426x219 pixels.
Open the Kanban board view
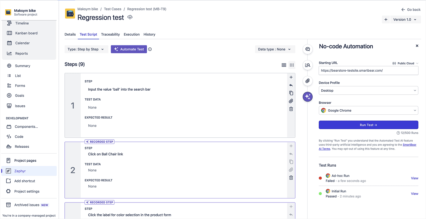click(26, 33)
